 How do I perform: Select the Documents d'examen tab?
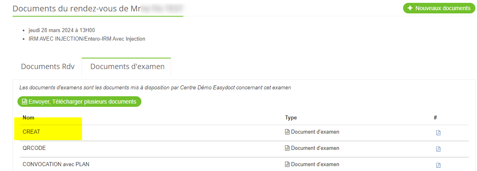127,67
